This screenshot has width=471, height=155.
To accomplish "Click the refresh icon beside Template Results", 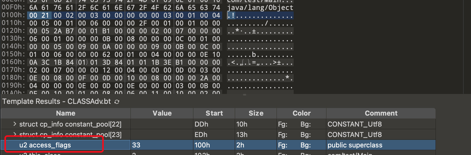I will coord(117,102).
